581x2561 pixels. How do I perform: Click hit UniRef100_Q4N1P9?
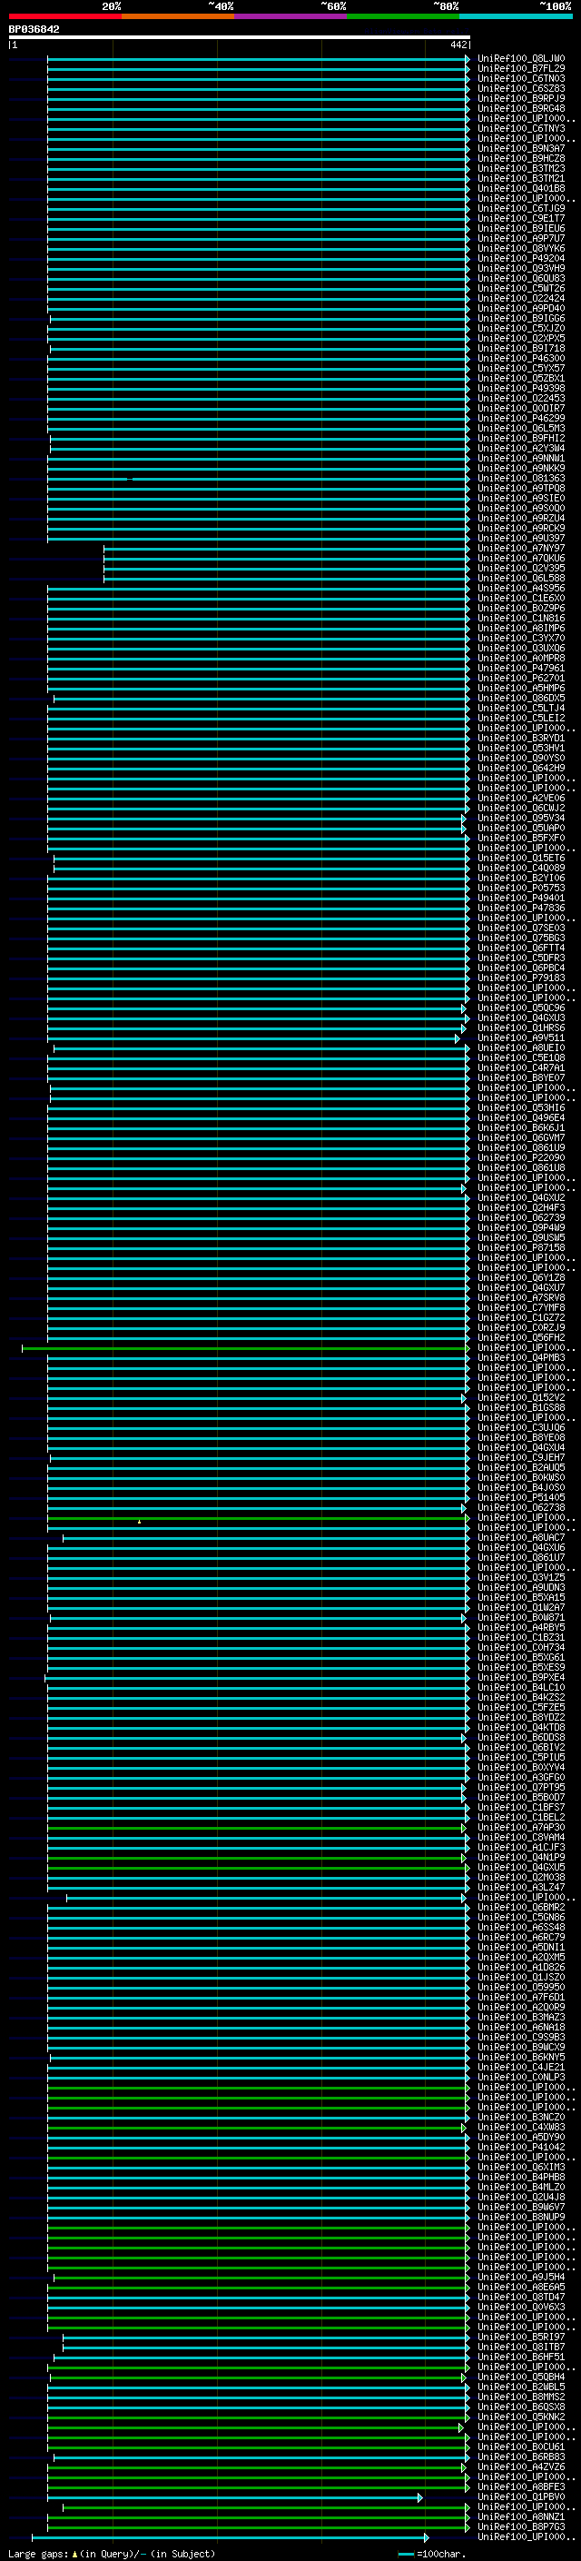pyautogui.click(x=520, y=1858)
